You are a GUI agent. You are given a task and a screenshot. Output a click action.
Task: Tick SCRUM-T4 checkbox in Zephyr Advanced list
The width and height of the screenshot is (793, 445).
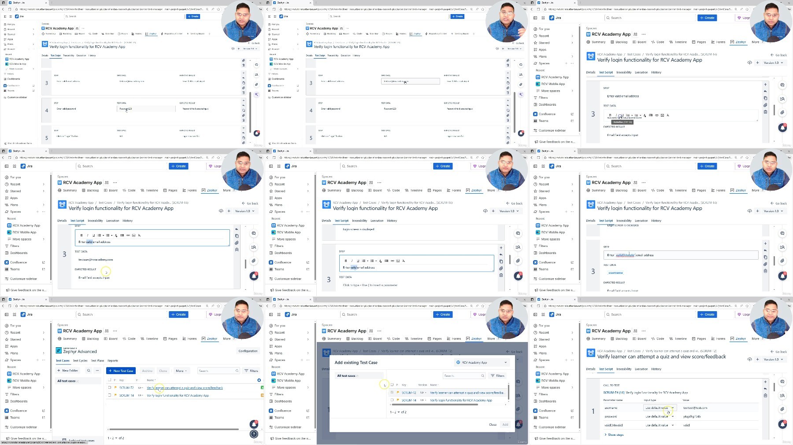[110, 395]
